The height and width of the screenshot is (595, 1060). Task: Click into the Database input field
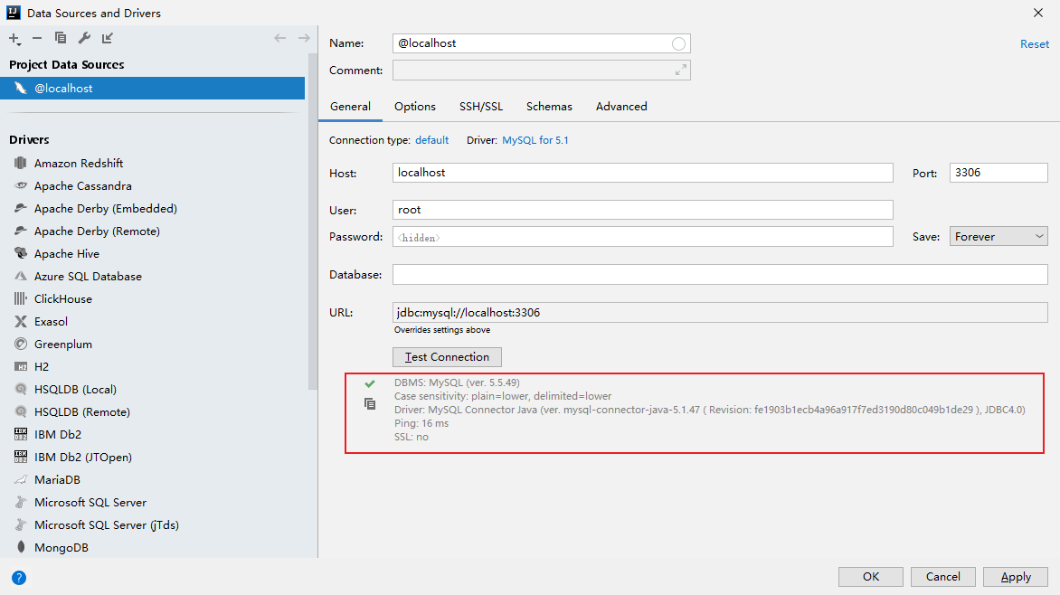(x=720, y=275)
